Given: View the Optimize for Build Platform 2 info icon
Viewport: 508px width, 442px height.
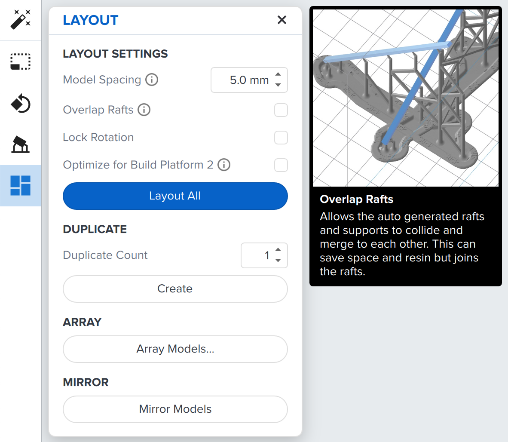Looking at the screenshot, I should (x=223, y=165).
